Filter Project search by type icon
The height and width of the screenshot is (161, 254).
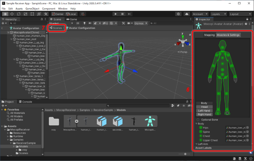[x=173, y=106]
